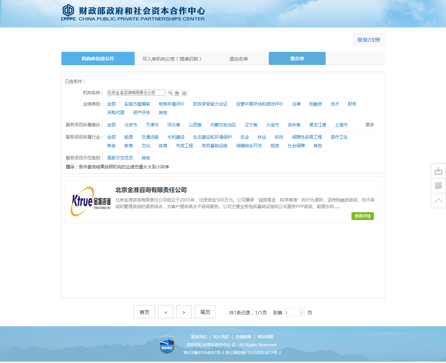
Task: Select 其他 under 服务项目示范级别
Action: [x=146, y=158]
